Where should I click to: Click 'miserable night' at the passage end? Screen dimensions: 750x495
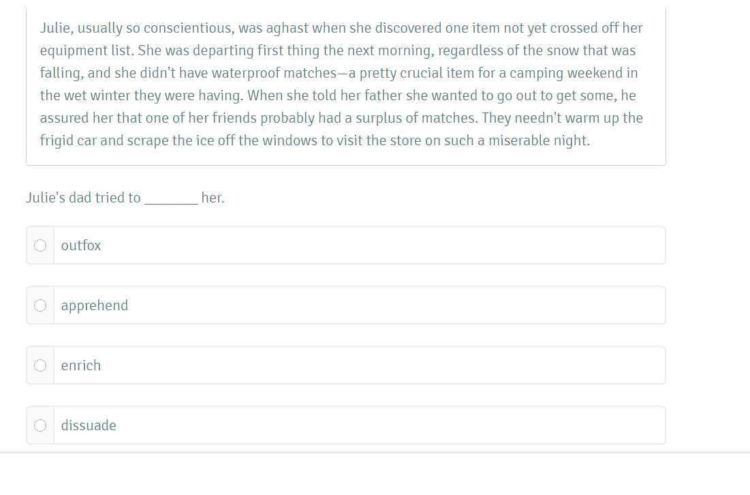(539, 140)
